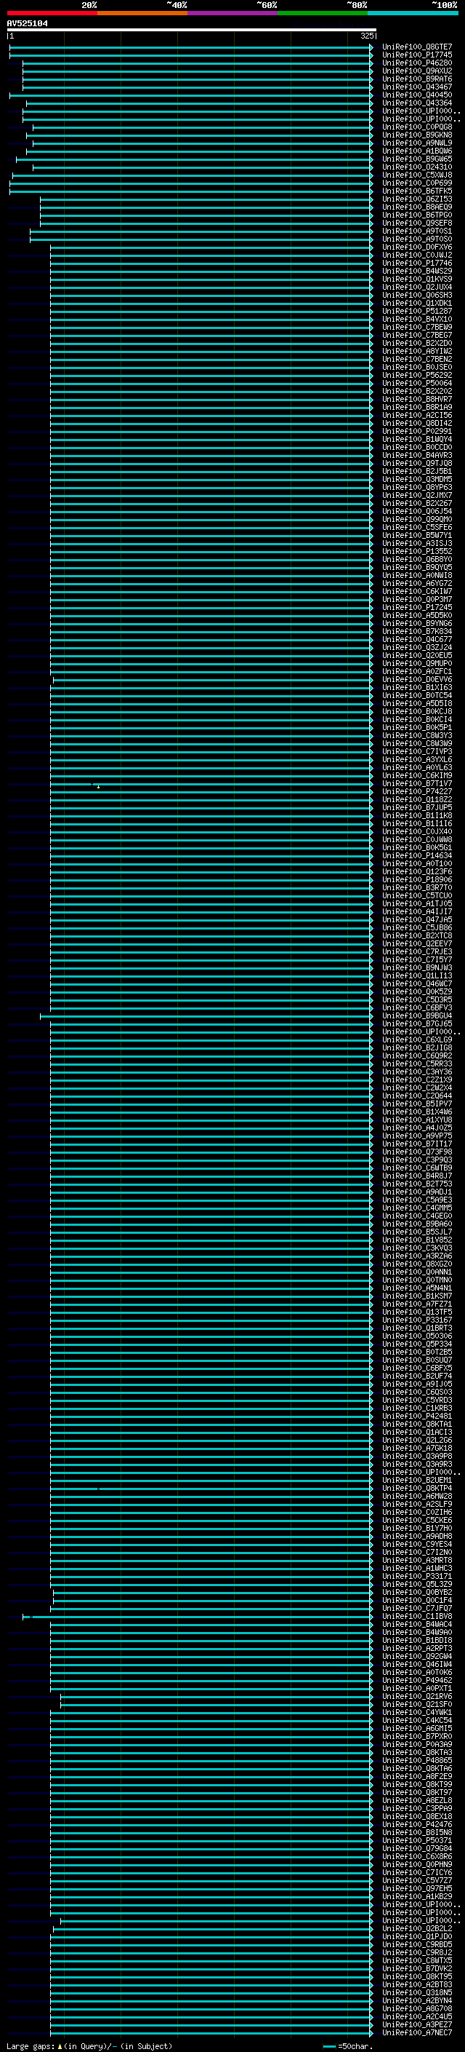Open hit UniRef100_B1V852
Screen dimensions: 465x2052
click(x=417, y=1240)
